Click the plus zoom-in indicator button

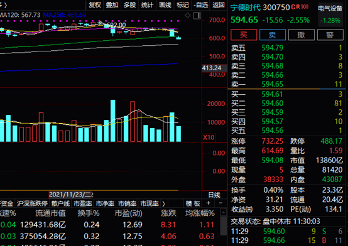208,203
